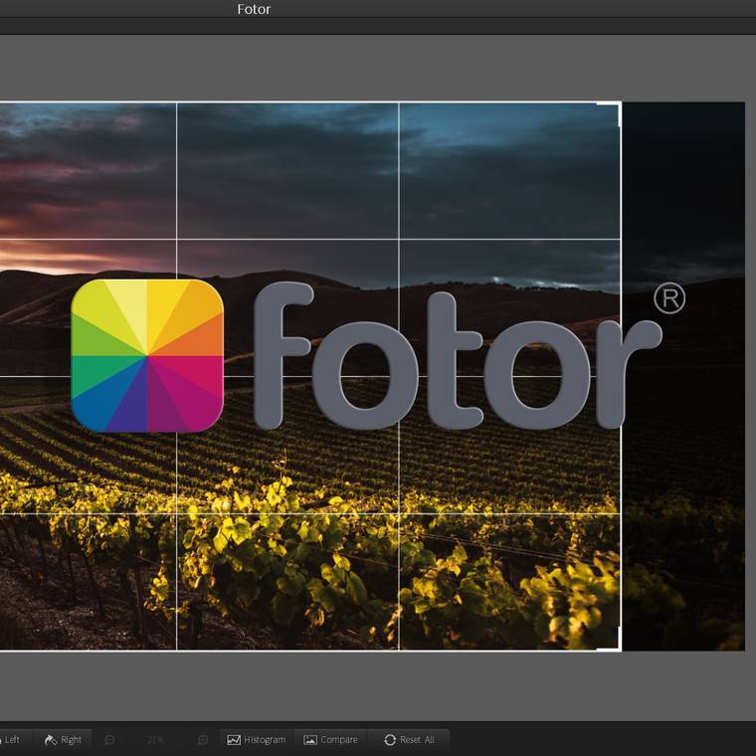756x756 pixels.
Task: Open the Histogram panel
Action: [256, 739]
